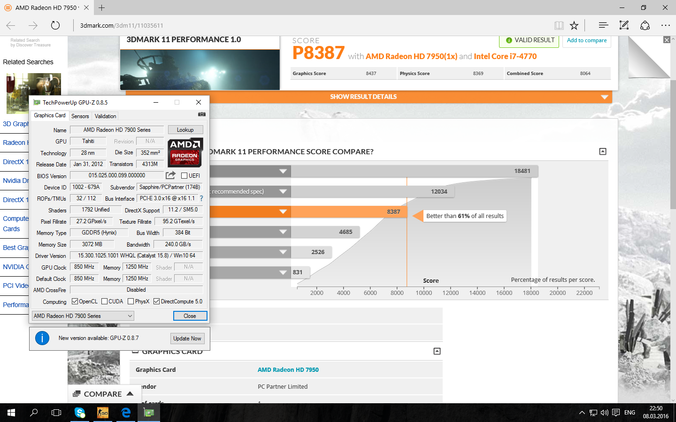676x422 pixels.
Task: Show hidden system tray icons
Action: (582, 413)
